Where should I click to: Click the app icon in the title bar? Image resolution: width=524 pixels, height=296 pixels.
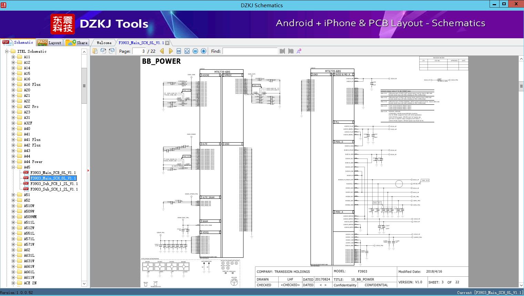tap(4, 5)
